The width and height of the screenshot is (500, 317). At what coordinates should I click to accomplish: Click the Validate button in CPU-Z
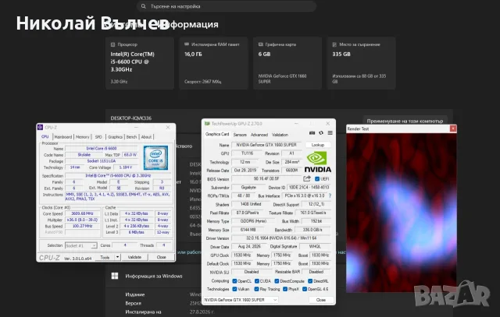point(134,257)
